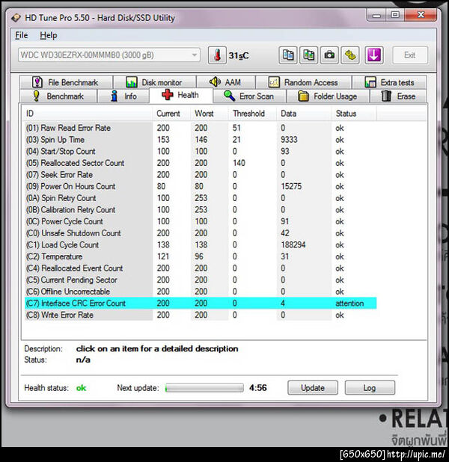Select the Spin Up Time row

pyautogui.click(x=201, y=140)
